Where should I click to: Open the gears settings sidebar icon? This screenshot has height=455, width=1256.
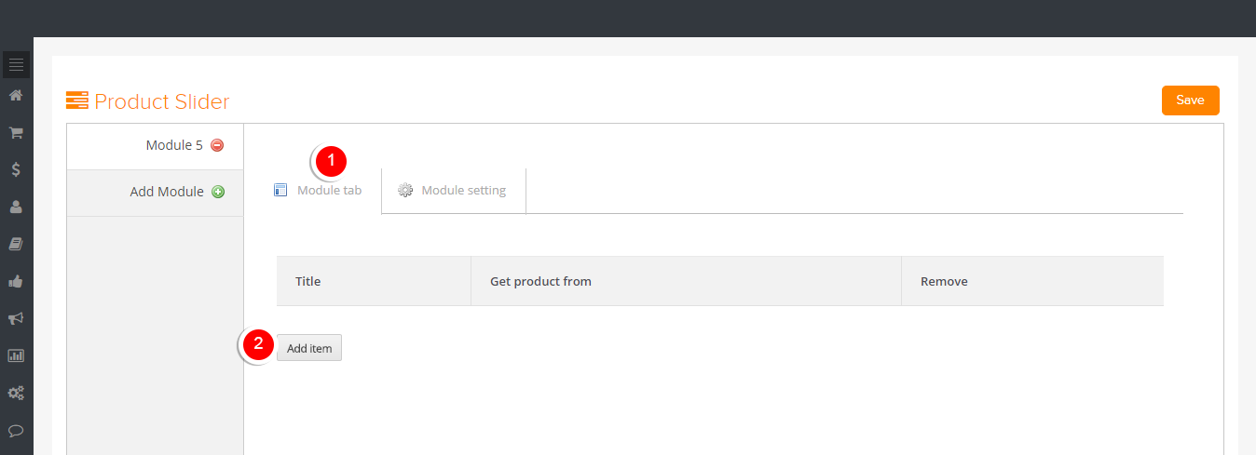[16, 393]
